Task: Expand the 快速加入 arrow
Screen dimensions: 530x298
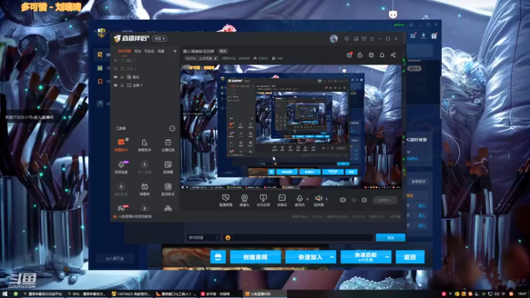Action: 333,257
